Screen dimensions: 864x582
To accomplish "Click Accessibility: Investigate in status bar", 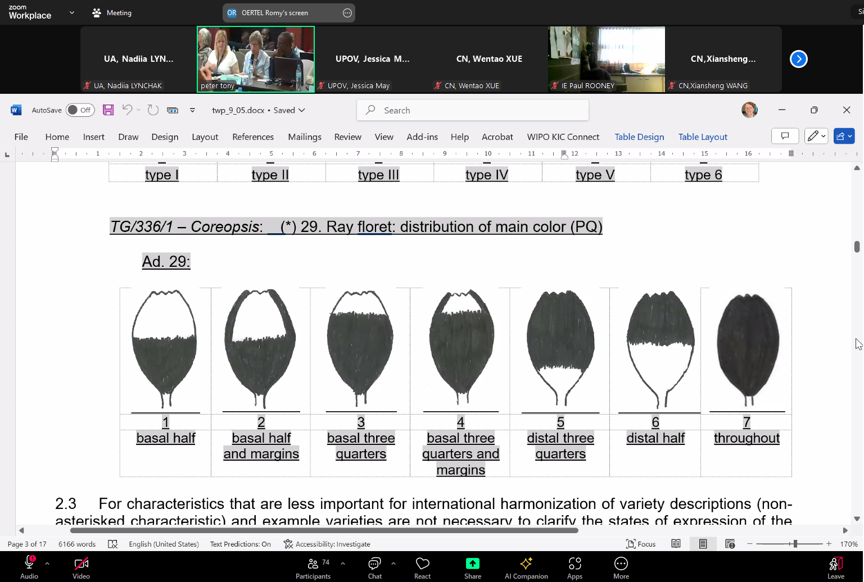I will (327, 544).
